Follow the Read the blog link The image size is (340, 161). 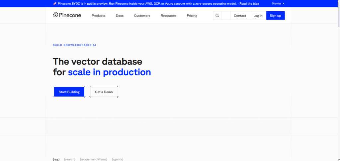click(249, 4)
